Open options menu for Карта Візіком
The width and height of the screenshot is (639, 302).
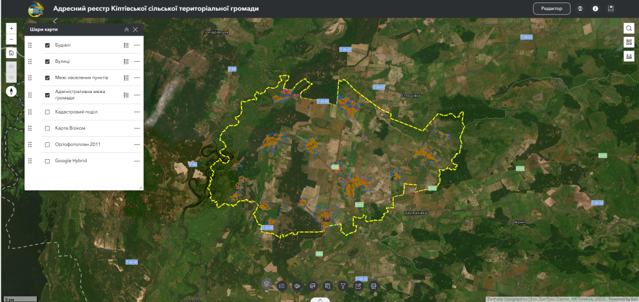click(137, 128)
